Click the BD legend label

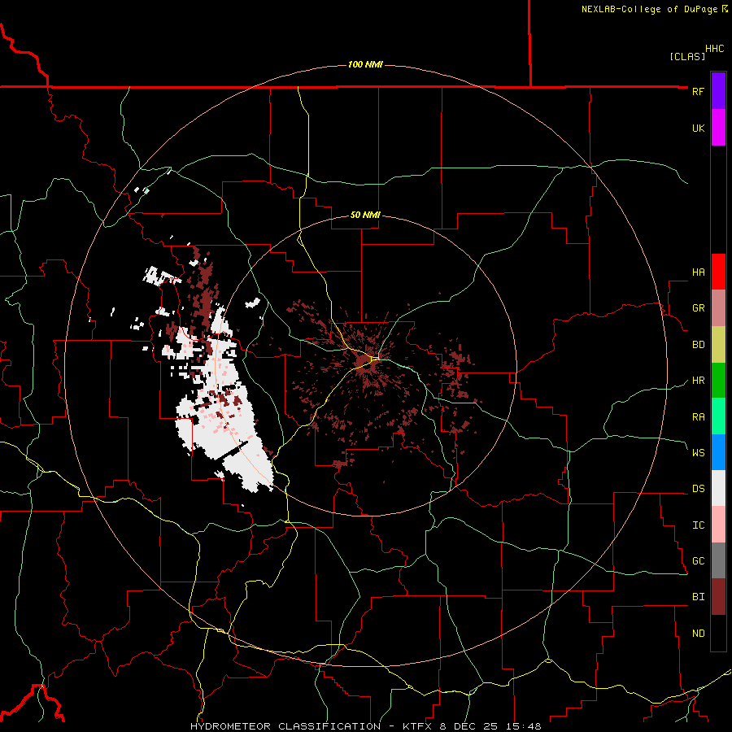698,345
